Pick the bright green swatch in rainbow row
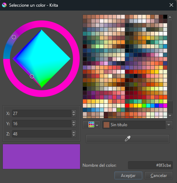 (x=144, y=105)
